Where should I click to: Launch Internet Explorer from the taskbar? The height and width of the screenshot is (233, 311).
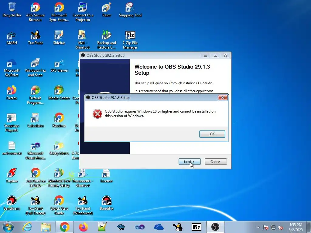[27, 227]
